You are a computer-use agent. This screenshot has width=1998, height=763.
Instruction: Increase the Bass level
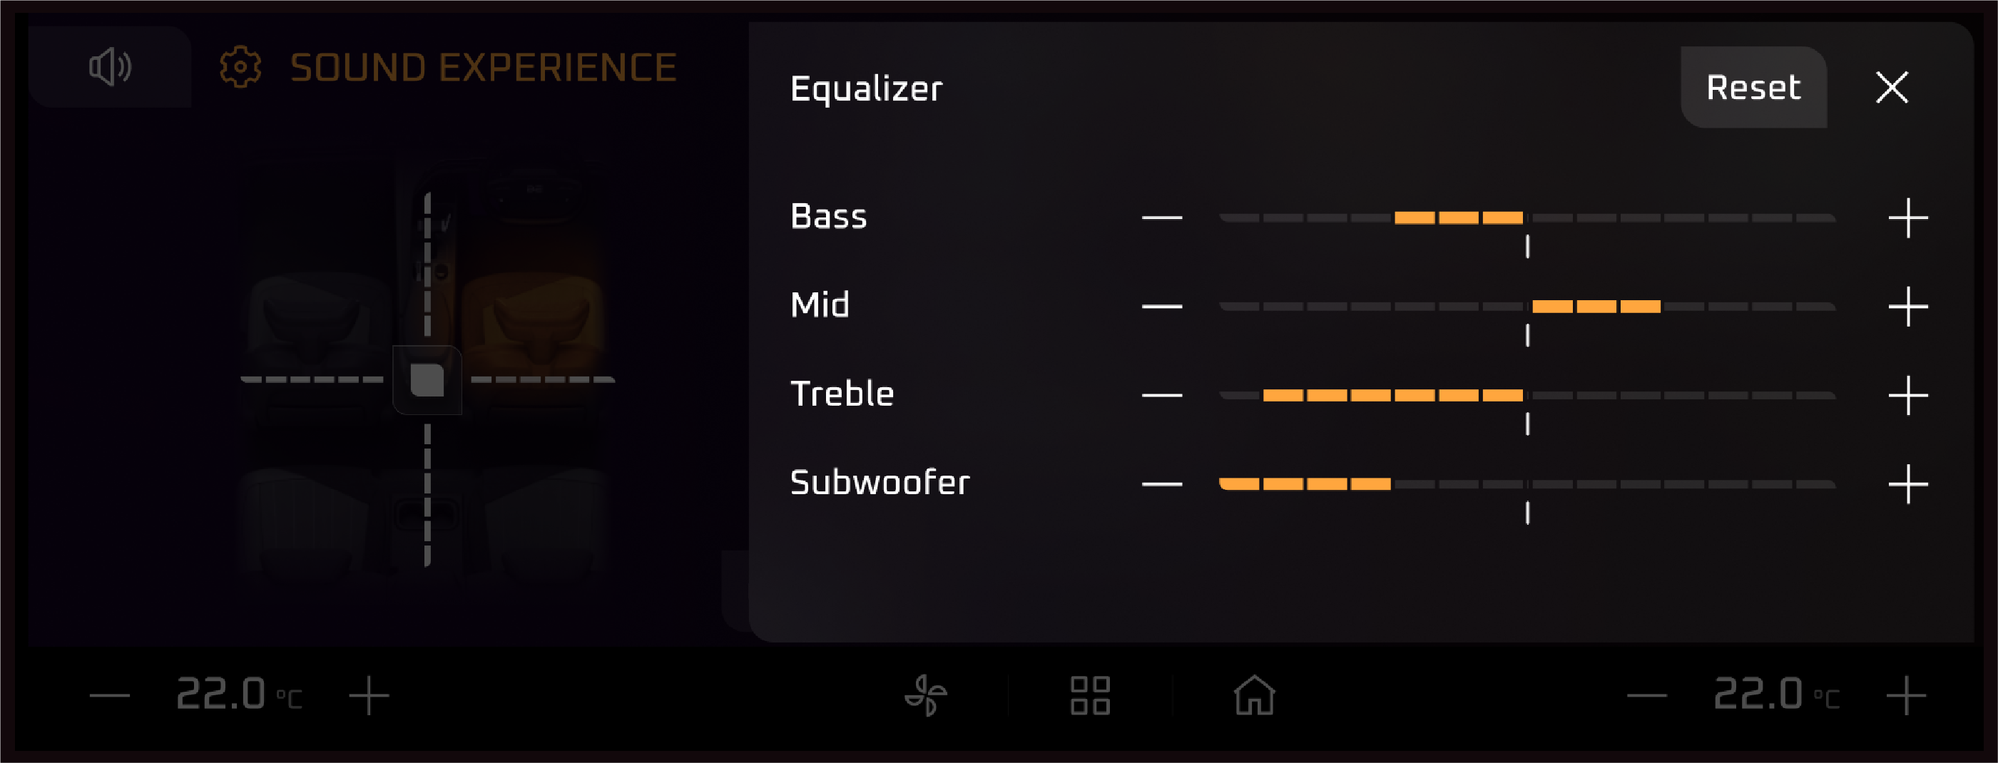point(1908,218)
